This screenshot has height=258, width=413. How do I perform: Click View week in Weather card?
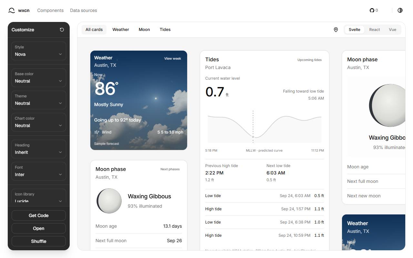coord(173,58)
